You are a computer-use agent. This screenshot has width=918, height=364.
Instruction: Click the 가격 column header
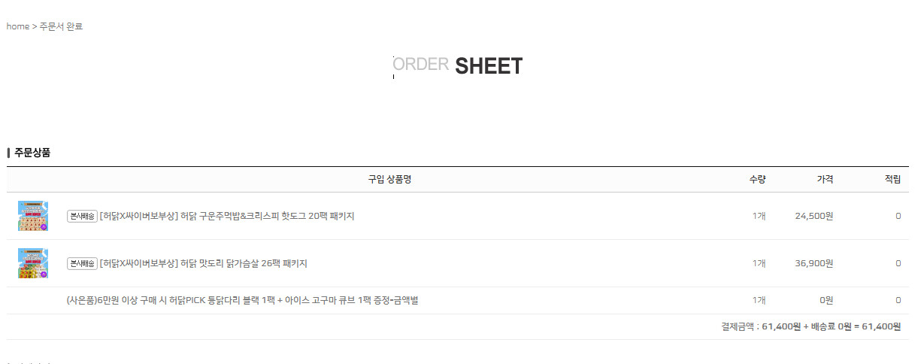click(x=825, y=179)
